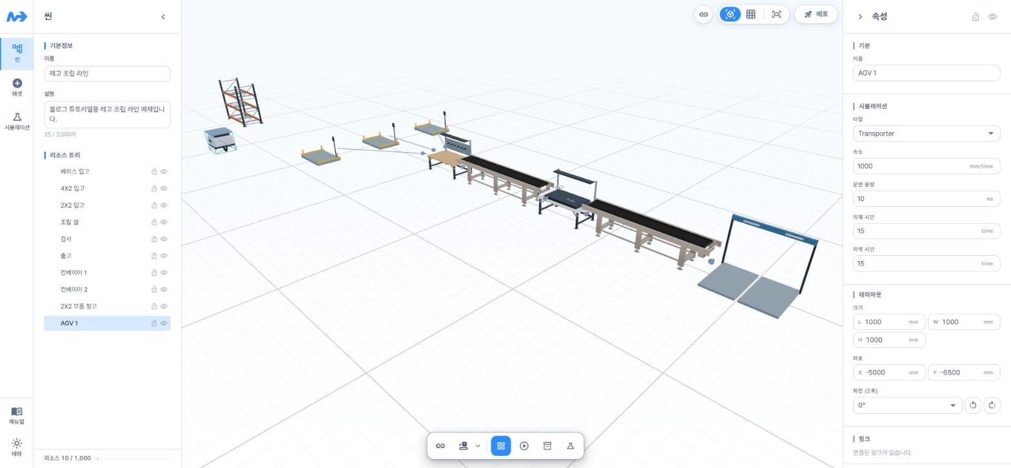Hide the 조립 셀 resource
1011x468 pixels.
click(164, 222)
